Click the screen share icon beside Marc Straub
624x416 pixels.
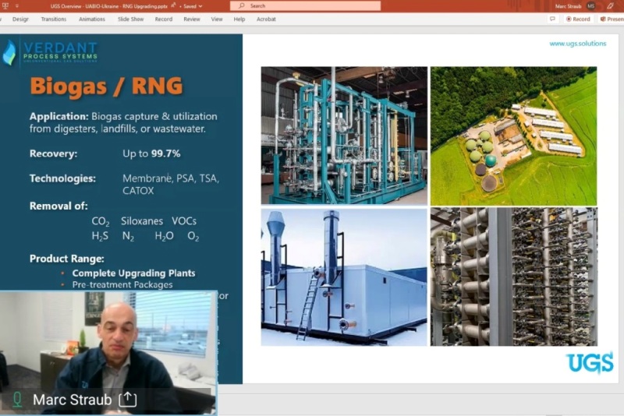coord(128,400)
